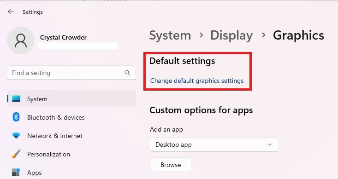Open the Bluetooth icon in sidebar
338x179 pixels.
[x=16, y=117]
